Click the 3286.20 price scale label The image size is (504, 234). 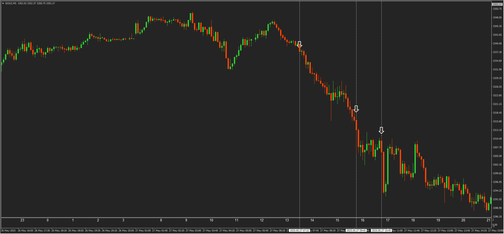click(x=497, y=217)
